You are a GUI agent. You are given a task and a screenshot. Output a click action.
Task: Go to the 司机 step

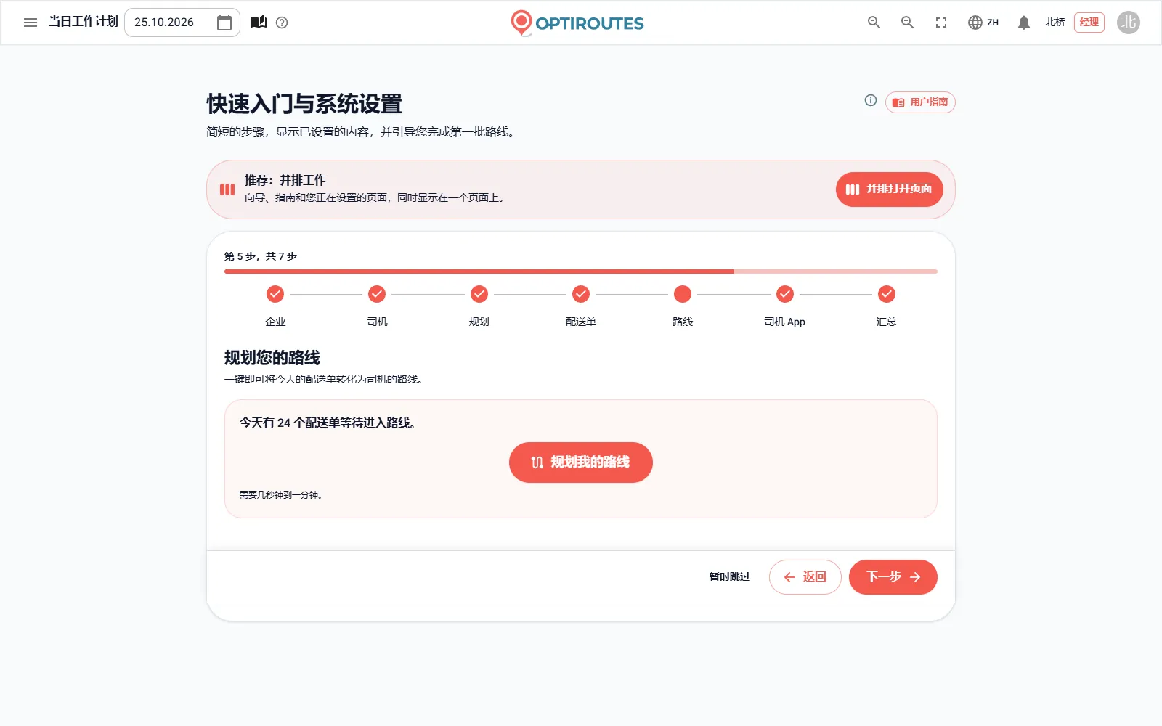377,306
